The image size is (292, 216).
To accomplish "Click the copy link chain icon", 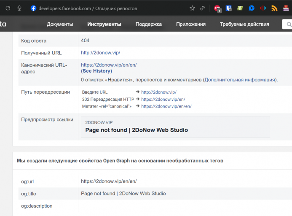I will pyautogui.click(x=203, y=8).
